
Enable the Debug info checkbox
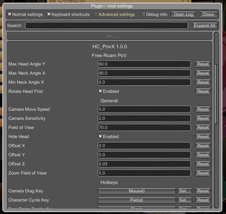coord(154,15)
